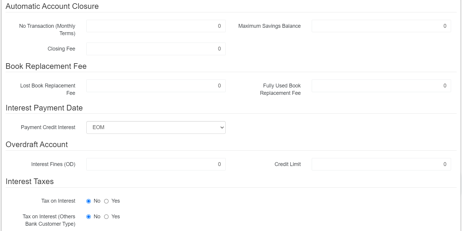462x231 pixels.
Task: Select No for Others Bank Customer Type tax
Action: [88, 217]
